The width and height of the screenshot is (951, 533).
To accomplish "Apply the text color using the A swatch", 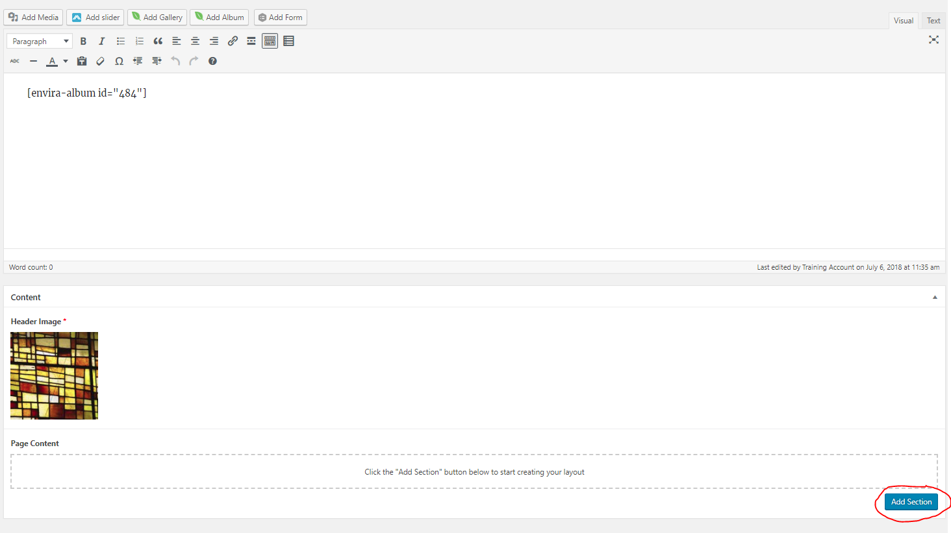I will 52,61.
